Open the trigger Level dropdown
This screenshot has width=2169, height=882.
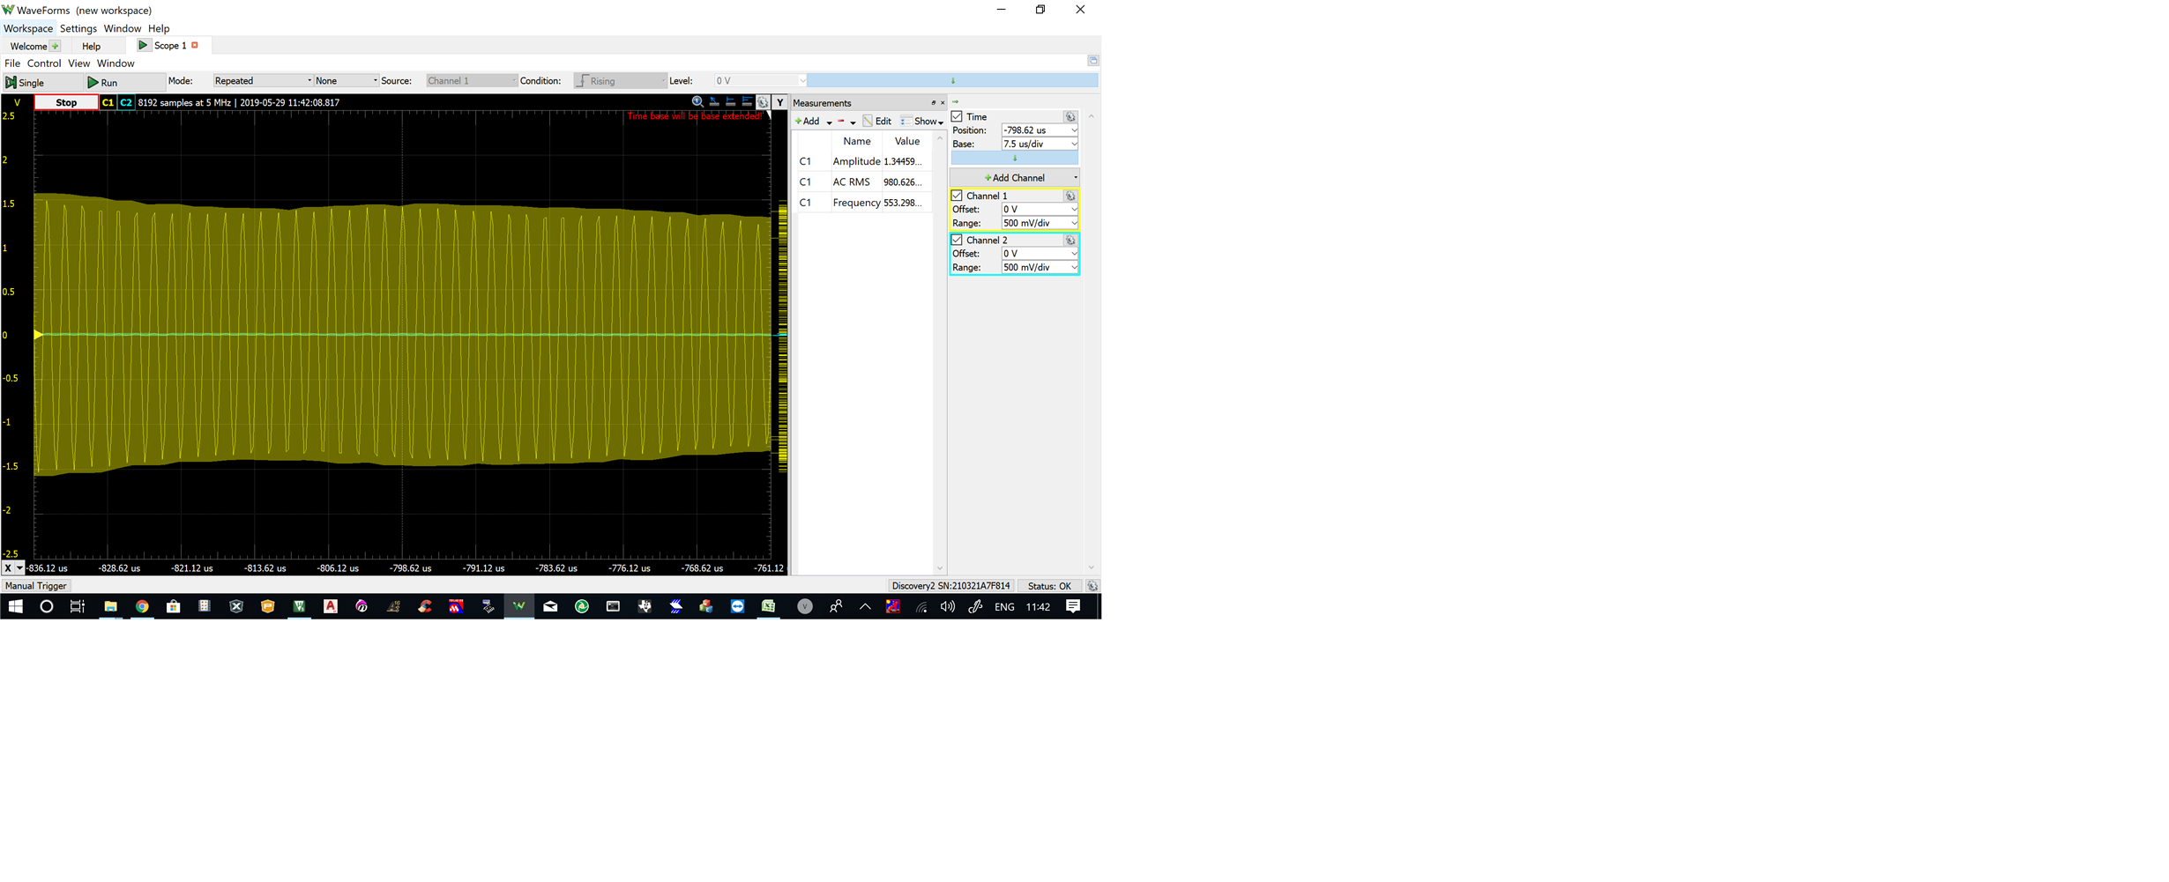point(801,81)
